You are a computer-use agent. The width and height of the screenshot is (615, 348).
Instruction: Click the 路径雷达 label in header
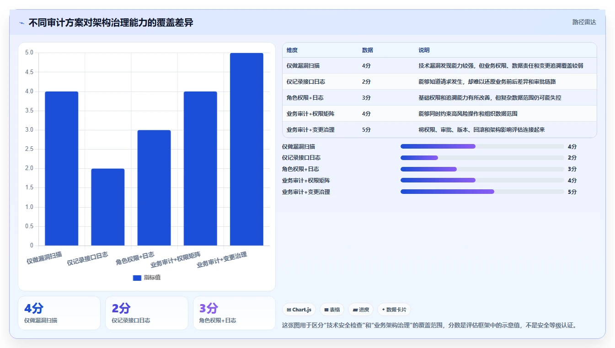tap(584, 22)
